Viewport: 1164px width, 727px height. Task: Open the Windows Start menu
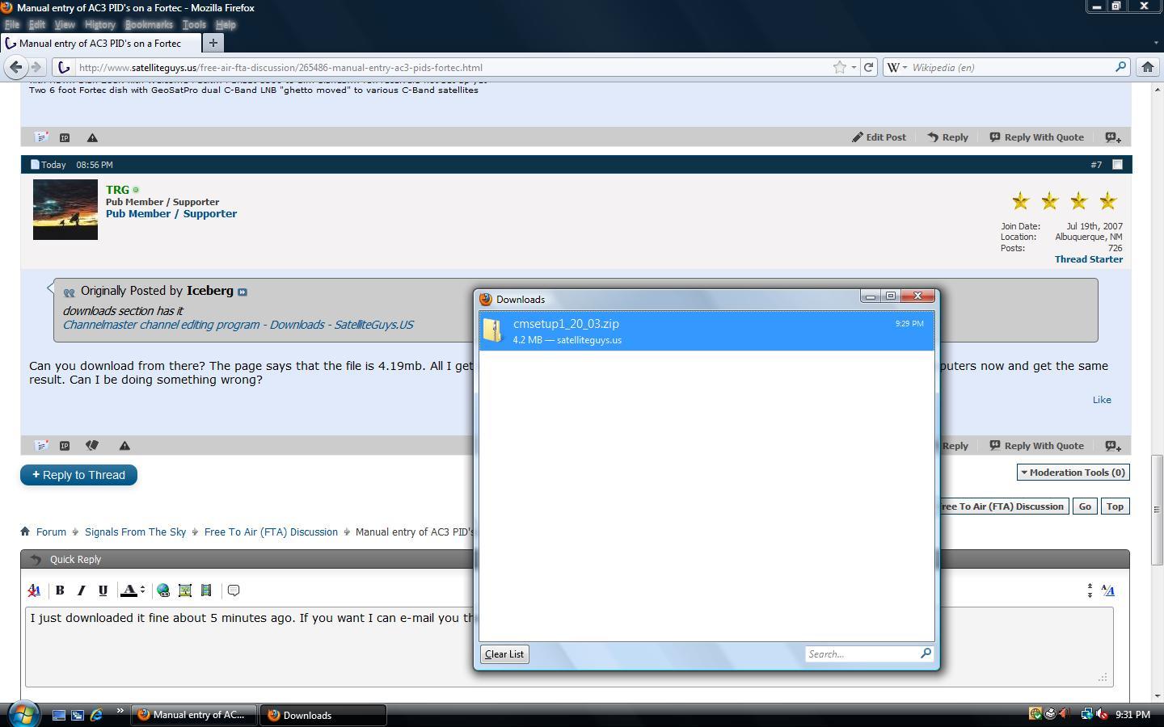[x=23, y=714]
